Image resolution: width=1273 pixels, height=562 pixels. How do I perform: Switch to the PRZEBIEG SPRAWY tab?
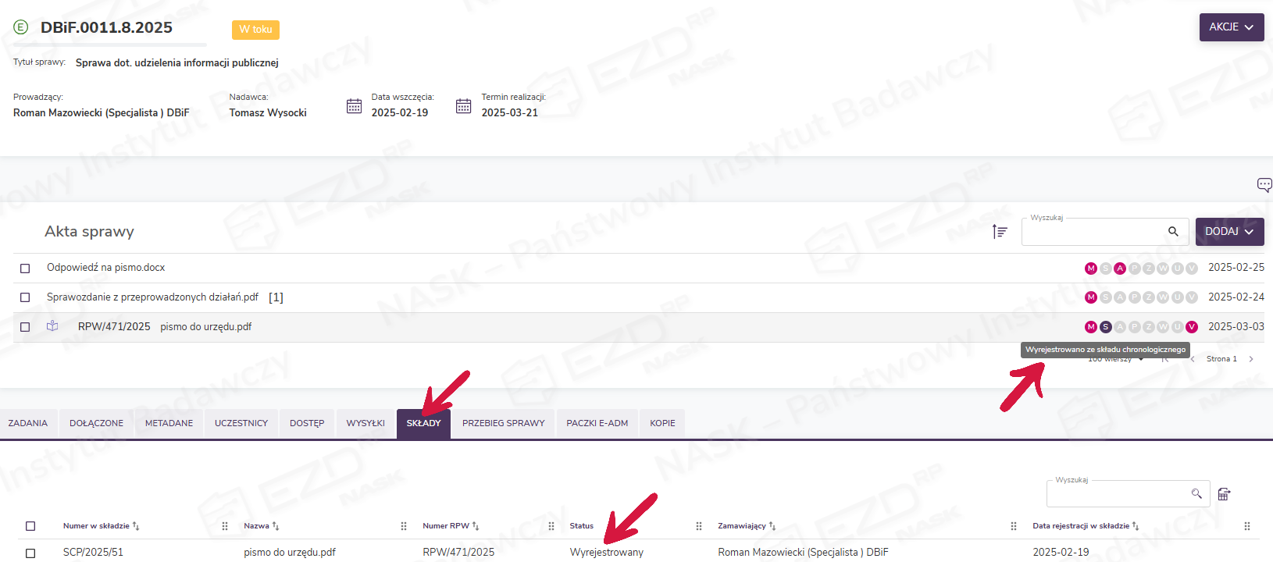tap(503, 423)
